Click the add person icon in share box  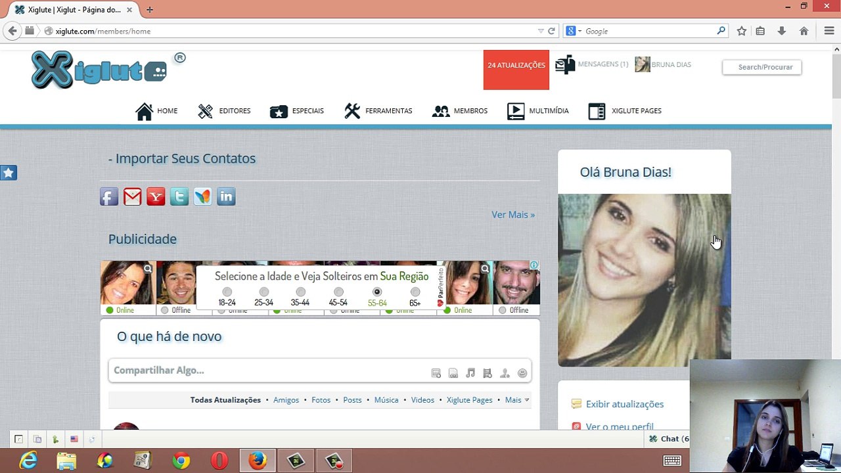[x=505, y=373]
